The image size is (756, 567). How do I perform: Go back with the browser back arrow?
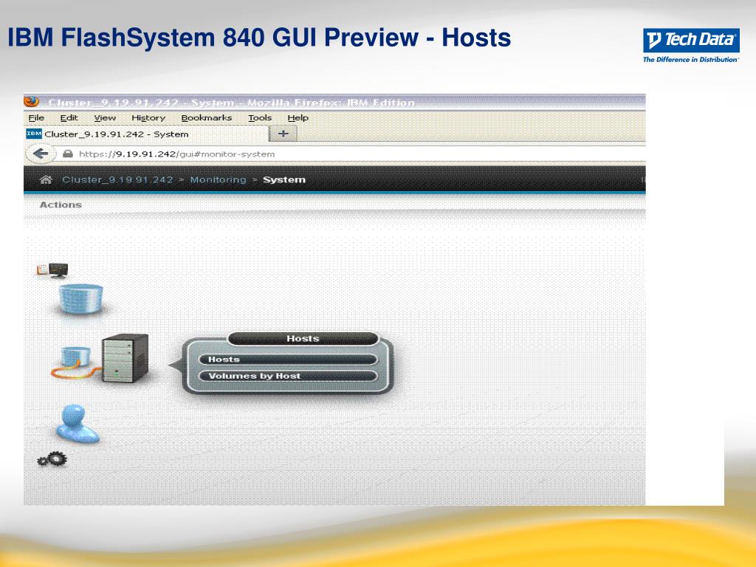pos(41,154)
